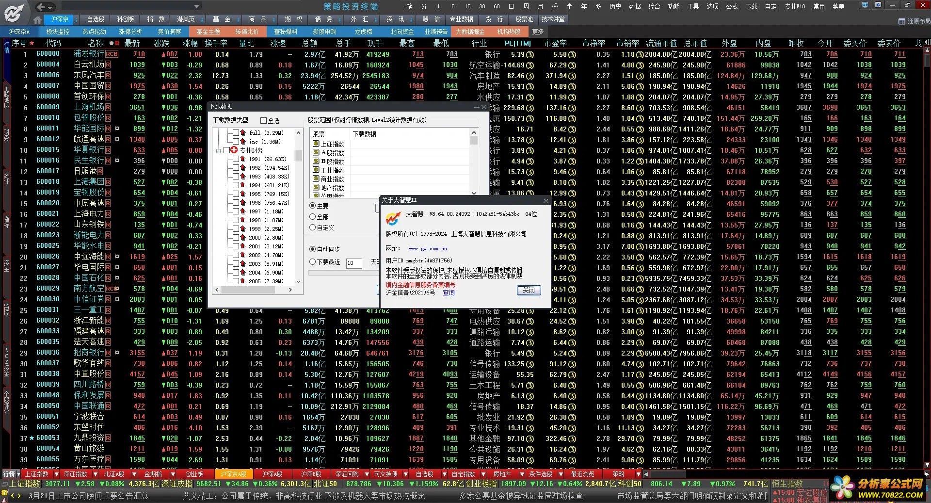The height and width of the screenshot is (503, 931).
Task: Click the stock range list vertical scrollbar thumb
Action: pyautogui.click(x=474, y=140)
